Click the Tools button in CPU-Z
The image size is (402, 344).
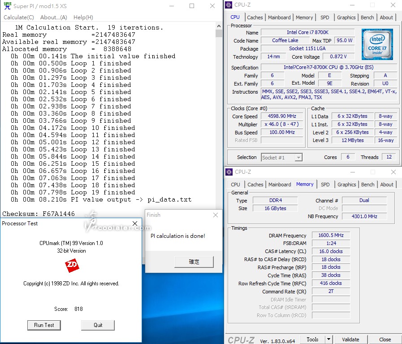point(312,340)
